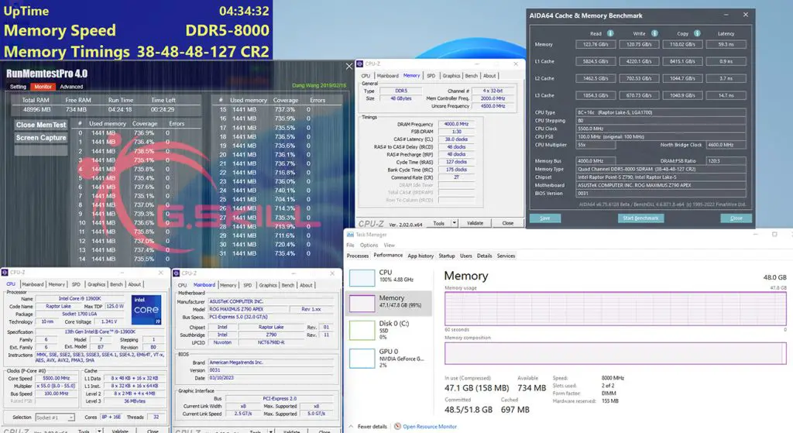Open CPU tab in CPU-Z Memory window
Screen dimensions: 793x433
366,75
